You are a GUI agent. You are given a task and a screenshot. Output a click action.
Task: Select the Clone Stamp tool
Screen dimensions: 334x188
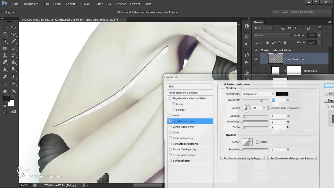[5, 55]
